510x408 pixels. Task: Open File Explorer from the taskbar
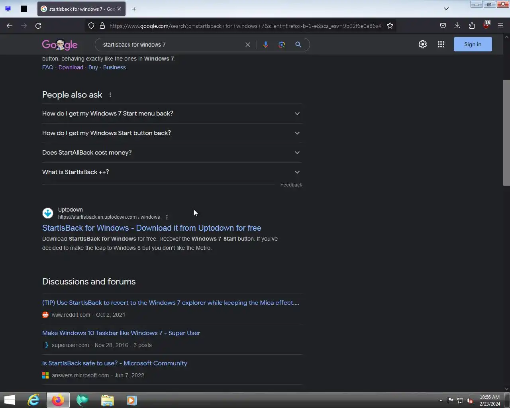(108, 400)
